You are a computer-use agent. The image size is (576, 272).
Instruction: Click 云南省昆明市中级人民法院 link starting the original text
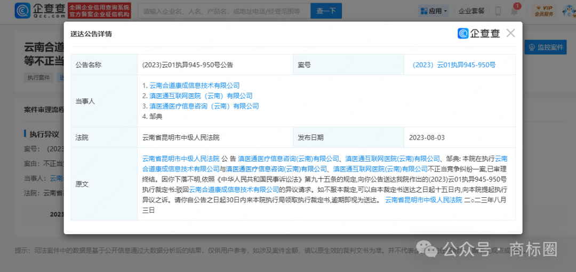pyautogui.click(x=181, y=159)
